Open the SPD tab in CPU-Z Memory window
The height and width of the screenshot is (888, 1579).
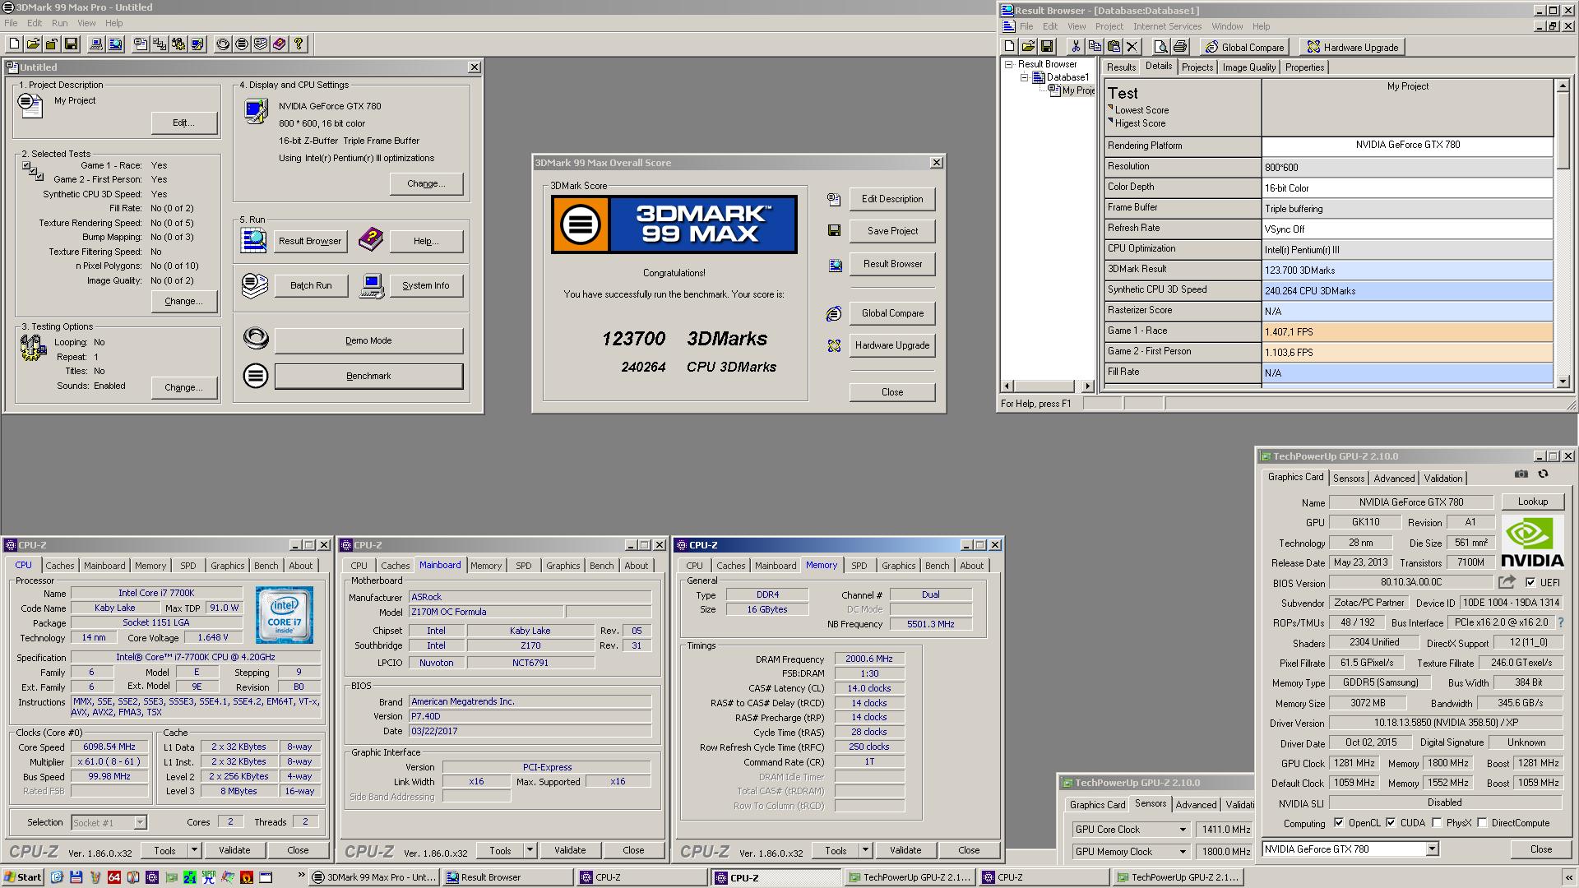(x=859, y=566)
